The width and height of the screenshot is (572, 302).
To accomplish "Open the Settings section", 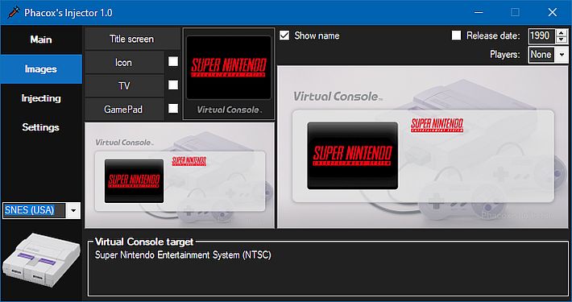I will click(41, 127).
